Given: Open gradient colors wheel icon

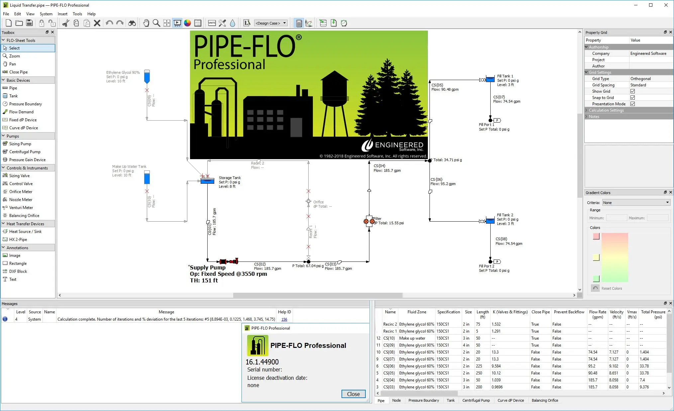Looking at the screenshot, I should 188,23.
